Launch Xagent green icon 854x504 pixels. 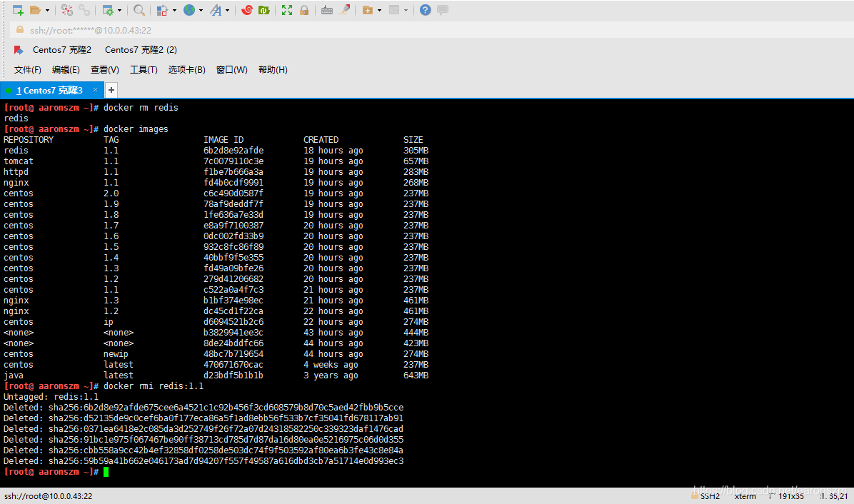264,10
